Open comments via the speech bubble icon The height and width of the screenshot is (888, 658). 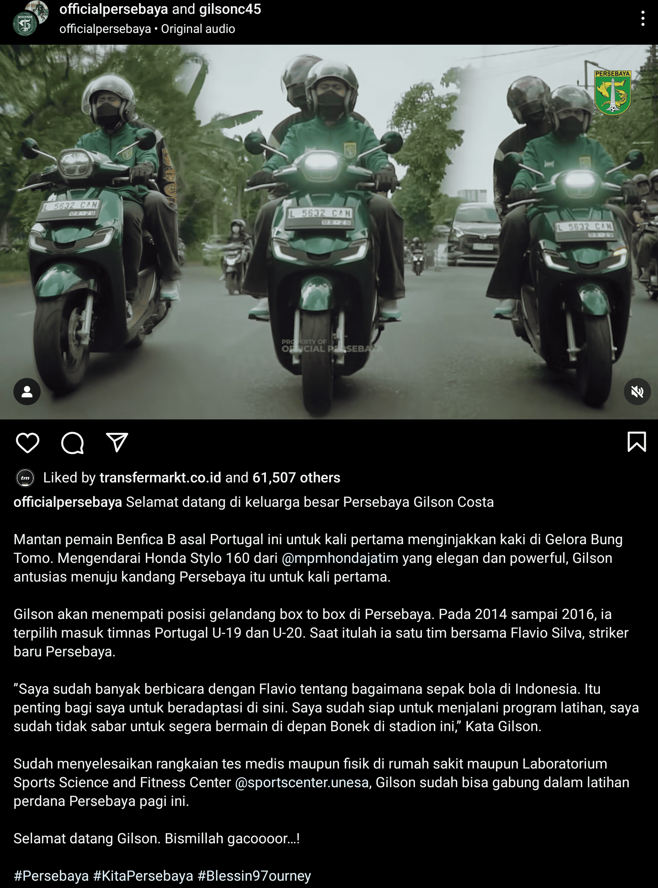[72, 443]
